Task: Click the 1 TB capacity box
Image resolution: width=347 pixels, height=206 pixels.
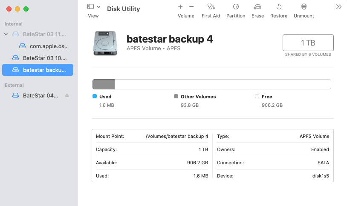Action: point(308,43)
